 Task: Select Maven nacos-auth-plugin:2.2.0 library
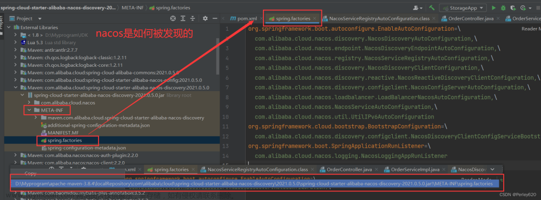[82, 156]
